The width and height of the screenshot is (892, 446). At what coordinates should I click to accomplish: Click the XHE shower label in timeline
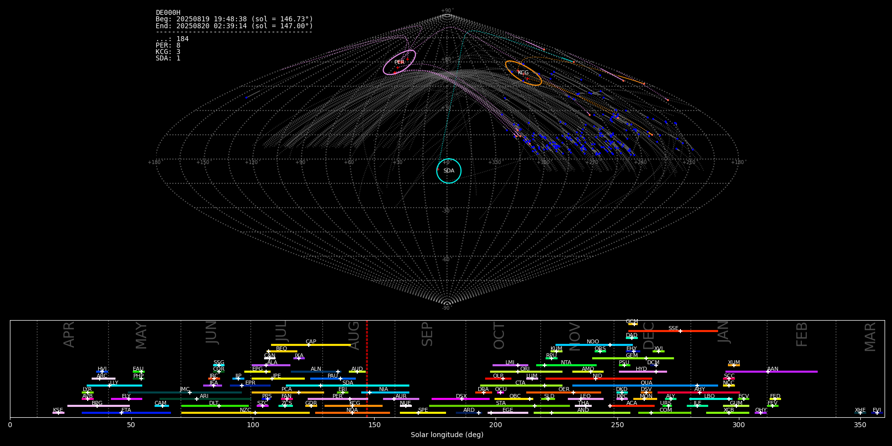click(x=860, y=410)
